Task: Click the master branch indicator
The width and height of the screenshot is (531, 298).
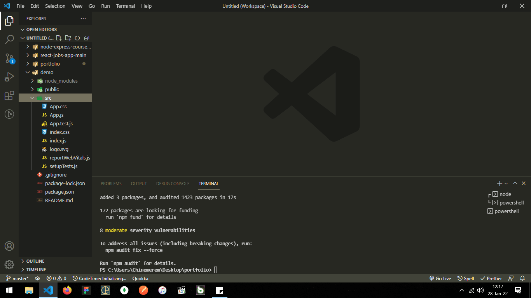Action: coord(17,278)
